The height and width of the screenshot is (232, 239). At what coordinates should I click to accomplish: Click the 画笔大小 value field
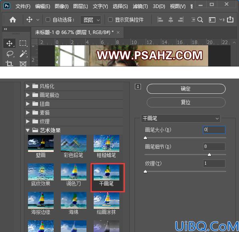pos(214,130)
